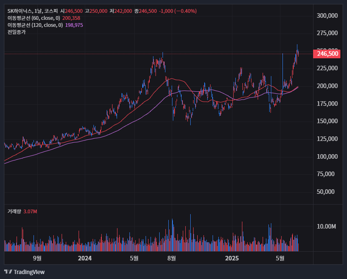347x279 pixels.
Task: Click the 3.07M volume value
Action: coord(30,212)
